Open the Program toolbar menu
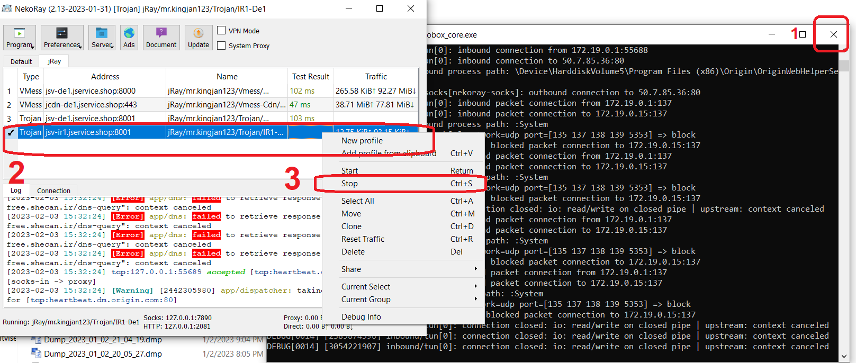Screen dimensions: 856x363 point(20,38)
